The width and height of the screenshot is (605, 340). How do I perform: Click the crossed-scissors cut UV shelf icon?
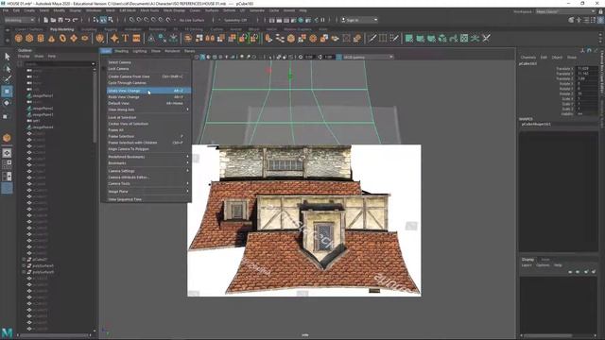coord(487,38)
